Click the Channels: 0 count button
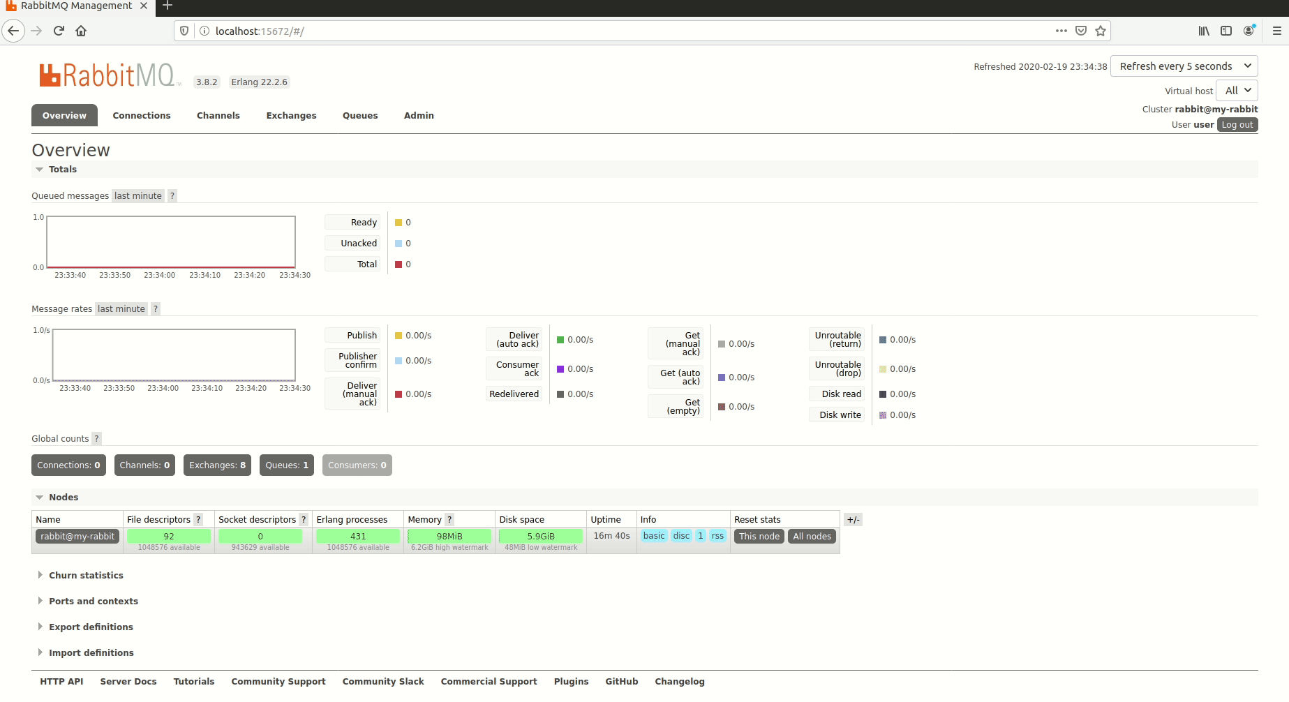The image size is (1289, 702). 144,465
